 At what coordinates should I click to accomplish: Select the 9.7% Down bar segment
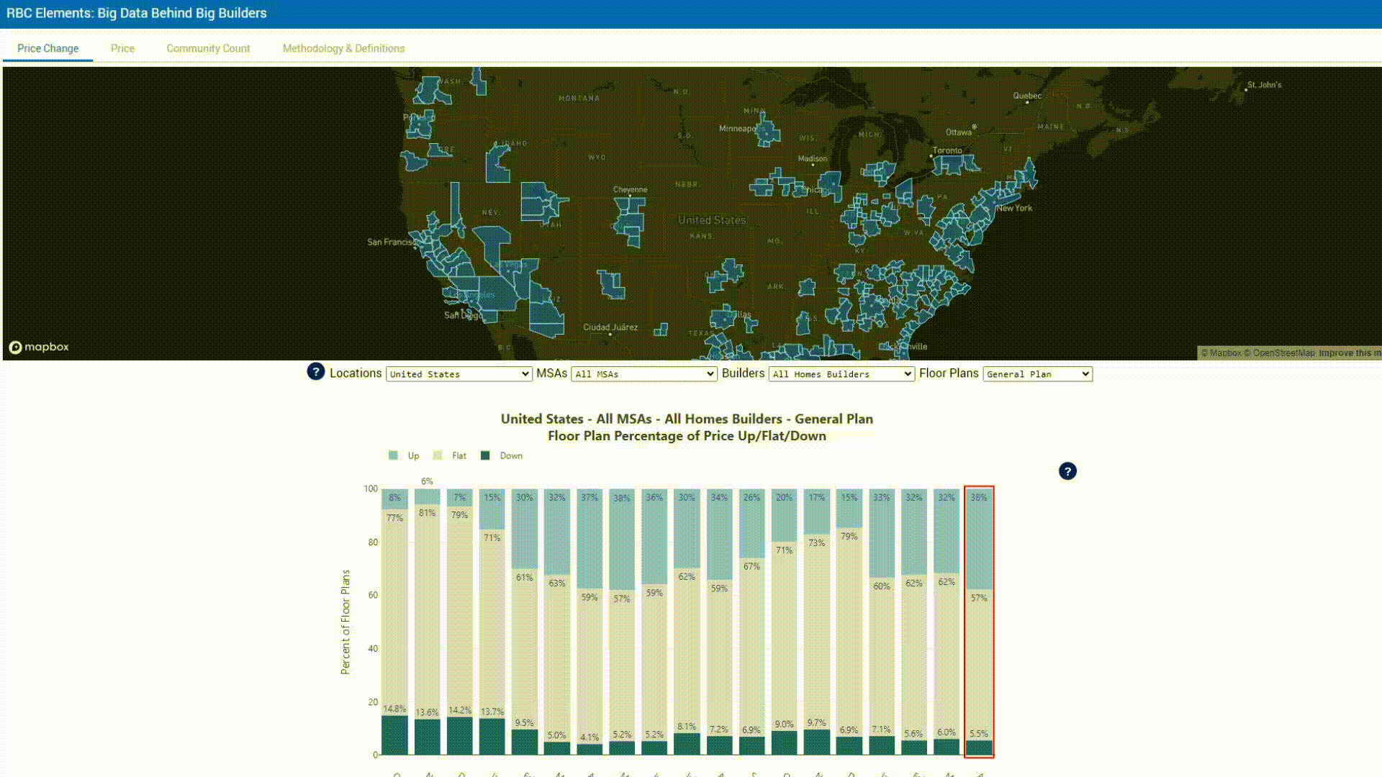pyautogui.click(x=816, y=742)
